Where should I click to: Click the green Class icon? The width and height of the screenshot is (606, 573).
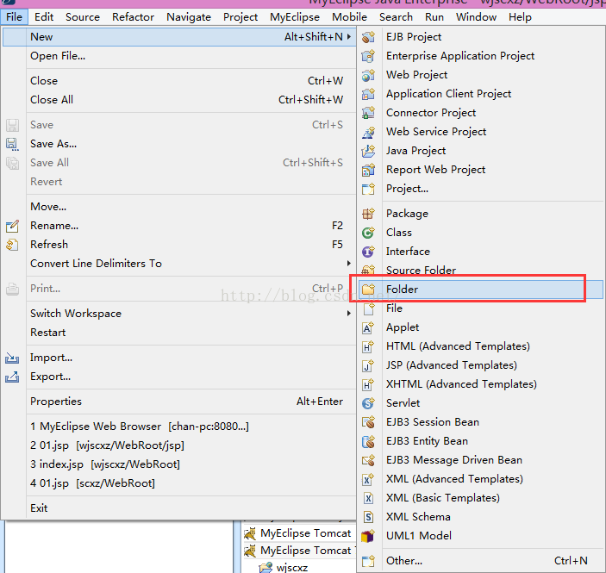click(x=368, y=232)
